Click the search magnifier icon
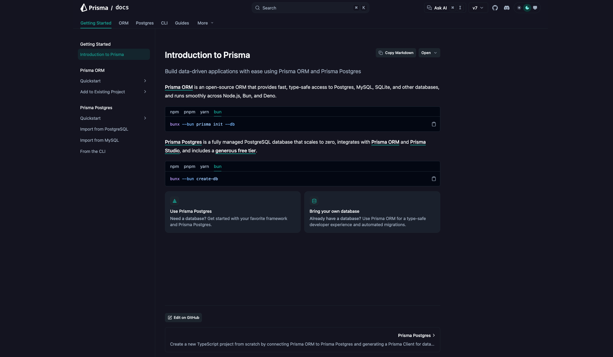This screenshot has height=357, width=613. click(258, 8)
